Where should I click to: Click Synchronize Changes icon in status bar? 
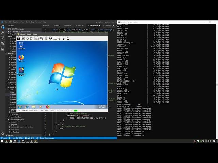(x=9, y=138)
